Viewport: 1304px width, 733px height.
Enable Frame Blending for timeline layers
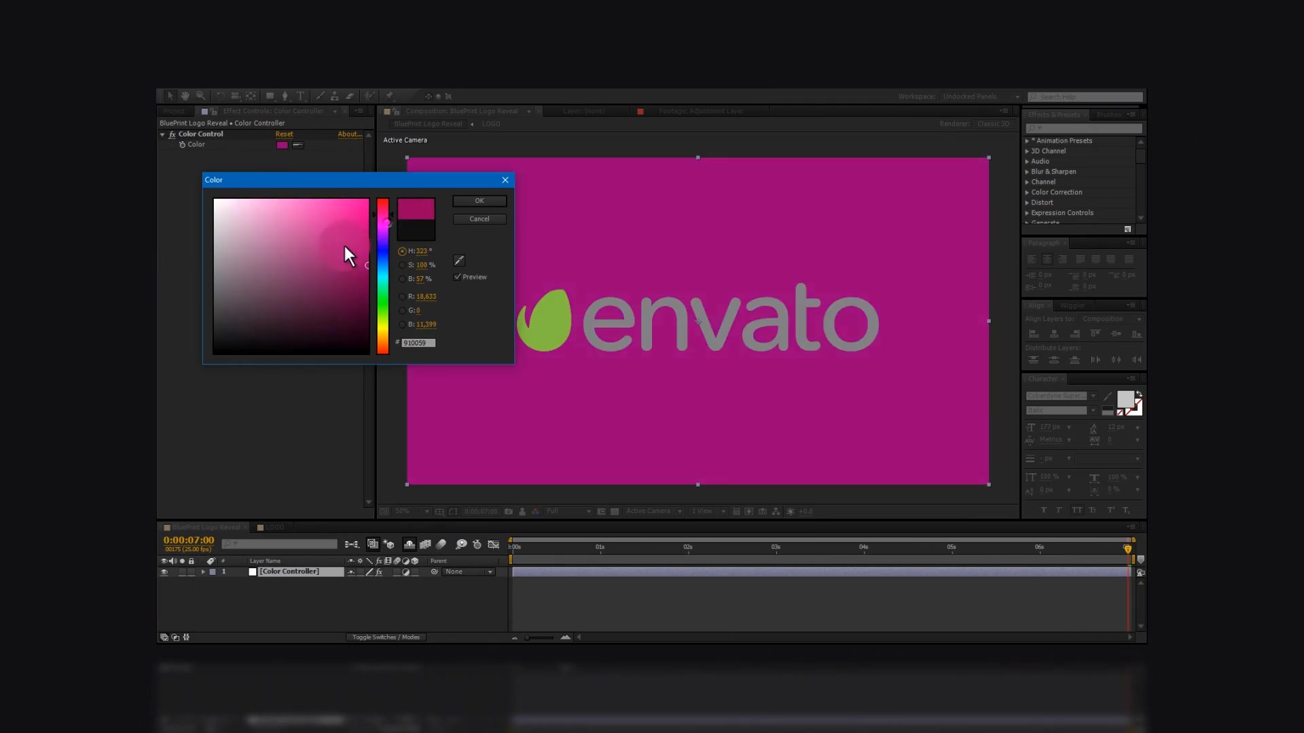pos(425,544)
